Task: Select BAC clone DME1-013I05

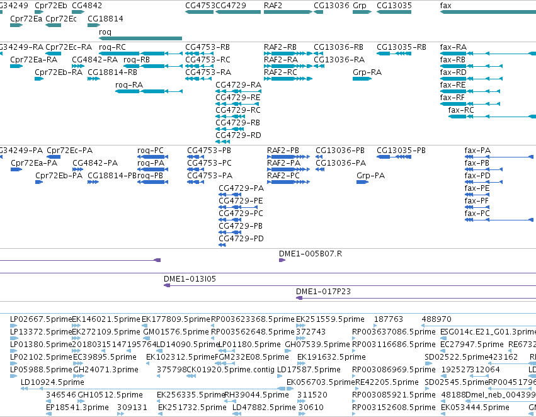Action: pyautogui.click(x=350, y=285)
